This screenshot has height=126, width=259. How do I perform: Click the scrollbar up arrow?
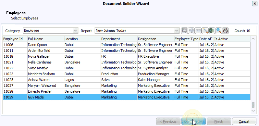[253, 39]
